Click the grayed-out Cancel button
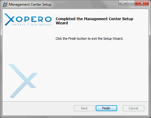Image resolution: width=151 pixels, height=118 pixels. pyautogui.click(x=133, y=108)
